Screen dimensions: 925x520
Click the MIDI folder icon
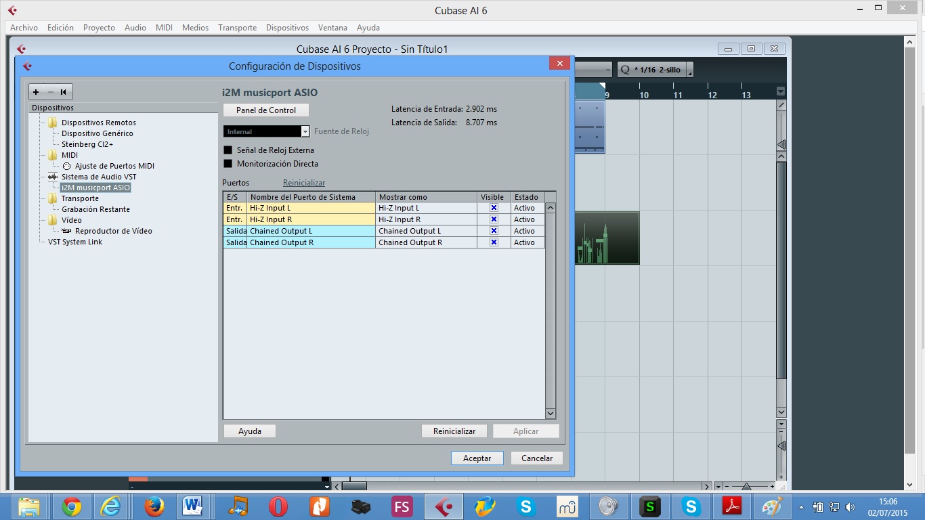click(x=53, y=155)
